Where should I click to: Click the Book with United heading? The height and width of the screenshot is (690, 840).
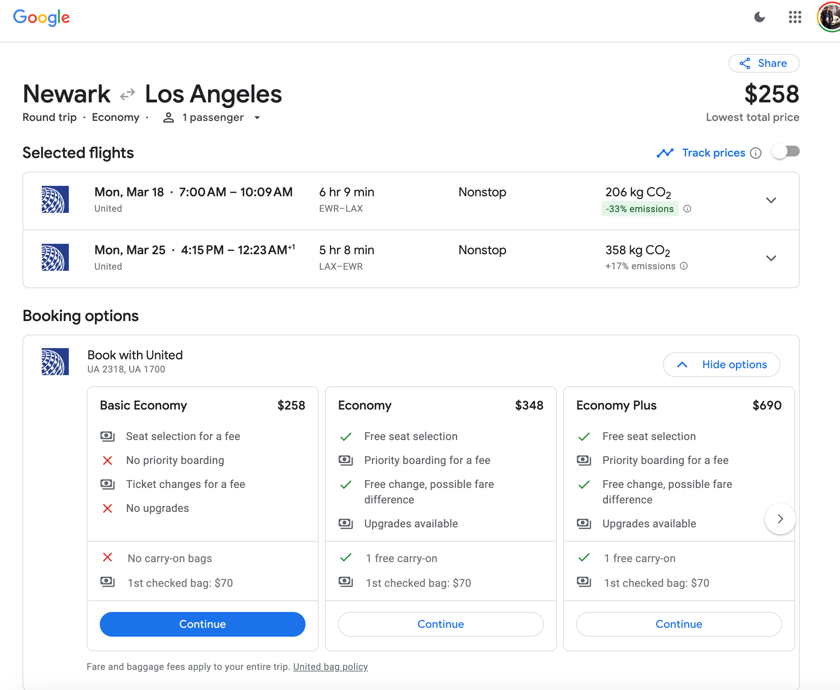(135, 355)
